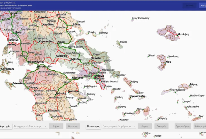Click the Τήνος island label
Image resolution: width=206 pixels, height=139 pixels.
coord(141,93)
